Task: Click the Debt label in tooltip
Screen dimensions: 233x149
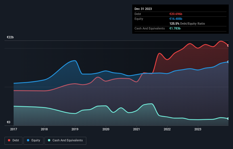Action: [138, 14]
